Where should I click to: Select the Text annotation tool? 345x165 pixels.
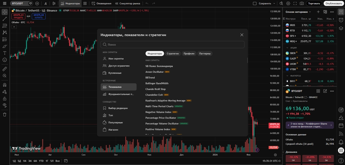tap(5, 53)
